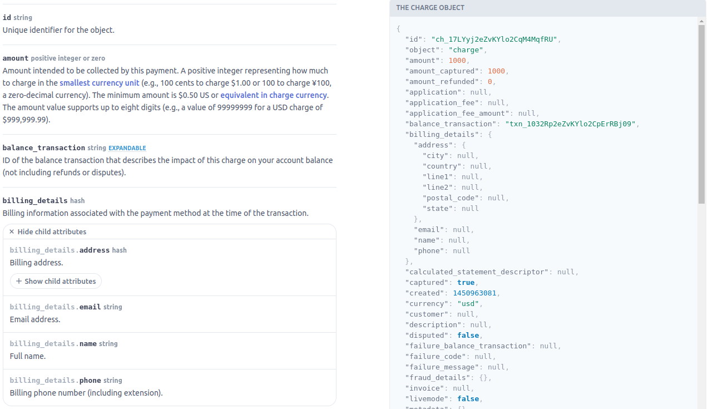The height and width of the screenshot is (409, 708).
Task: Select the billing_details attribute heading
Action: (x=34, y=200)
